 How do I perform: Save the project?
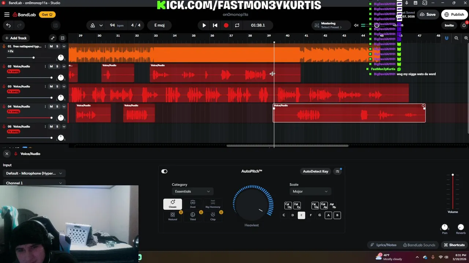pos(428,15)
